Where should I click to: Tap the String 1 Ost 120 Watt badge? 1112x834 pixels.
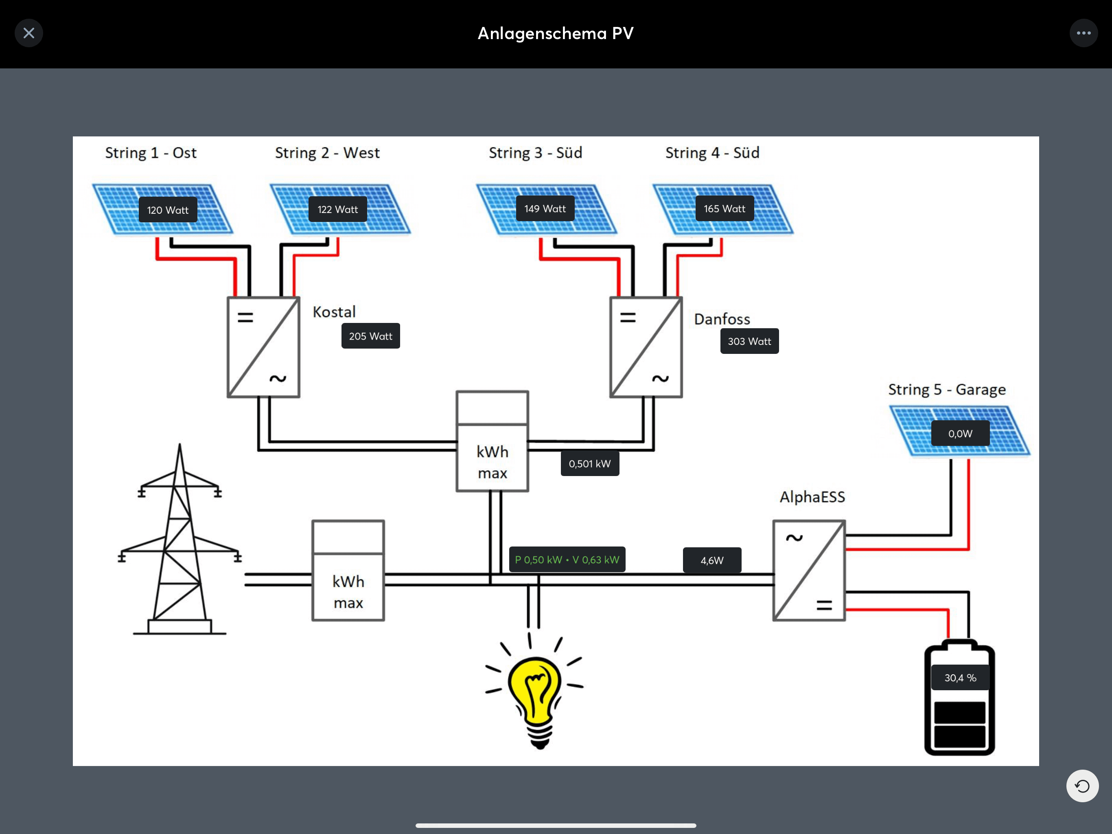[167, 210]
